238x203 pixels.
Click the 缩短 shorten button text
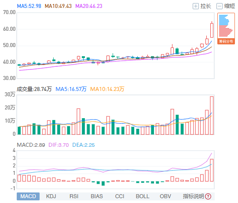(x=230, y=6)
